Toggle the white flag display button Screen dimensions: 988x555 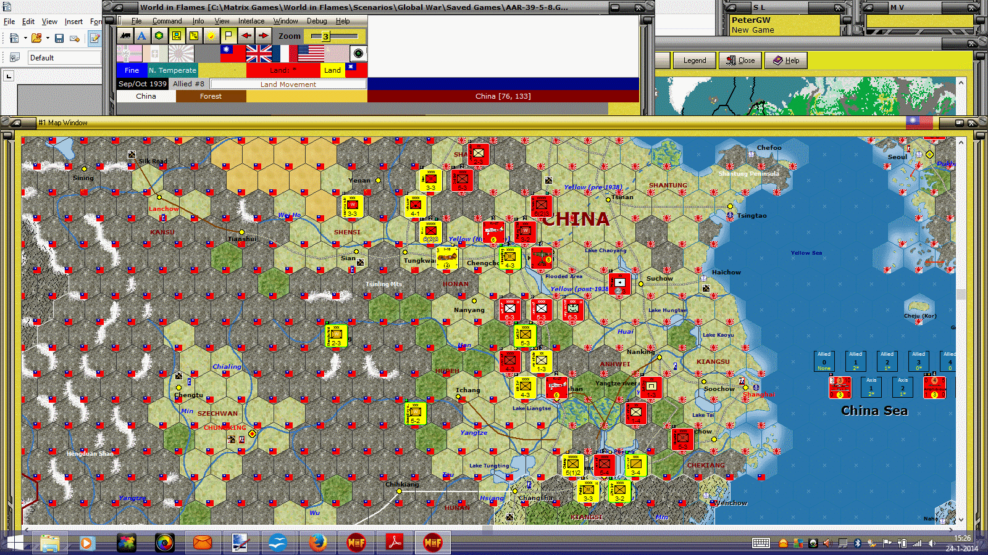[229, 36]
